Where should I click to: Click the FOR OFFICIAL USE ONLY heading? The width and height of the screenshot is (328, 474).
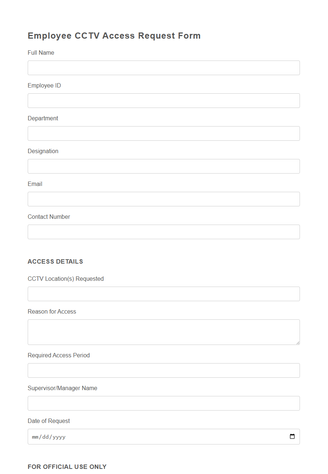click(x=67, y=467)
